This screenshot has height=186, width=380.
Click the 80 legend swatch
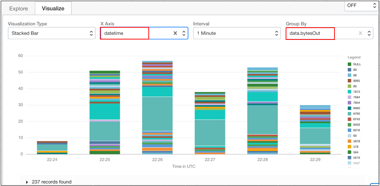point(349,86)
